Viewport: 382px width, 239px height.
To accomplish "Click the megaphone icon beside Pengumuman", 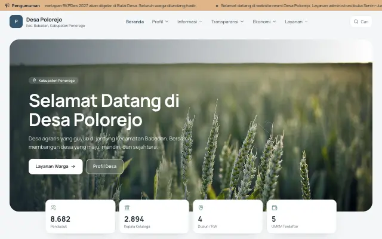I will (7, 5).
